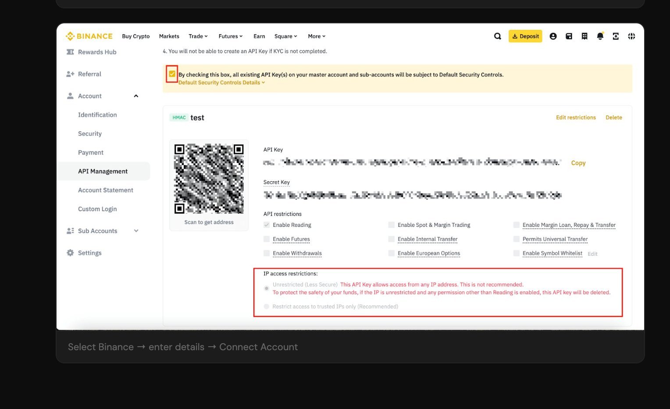Open Buy Crypto in top navigation
The width and height of the screenshot is (670, 409).
136,36
